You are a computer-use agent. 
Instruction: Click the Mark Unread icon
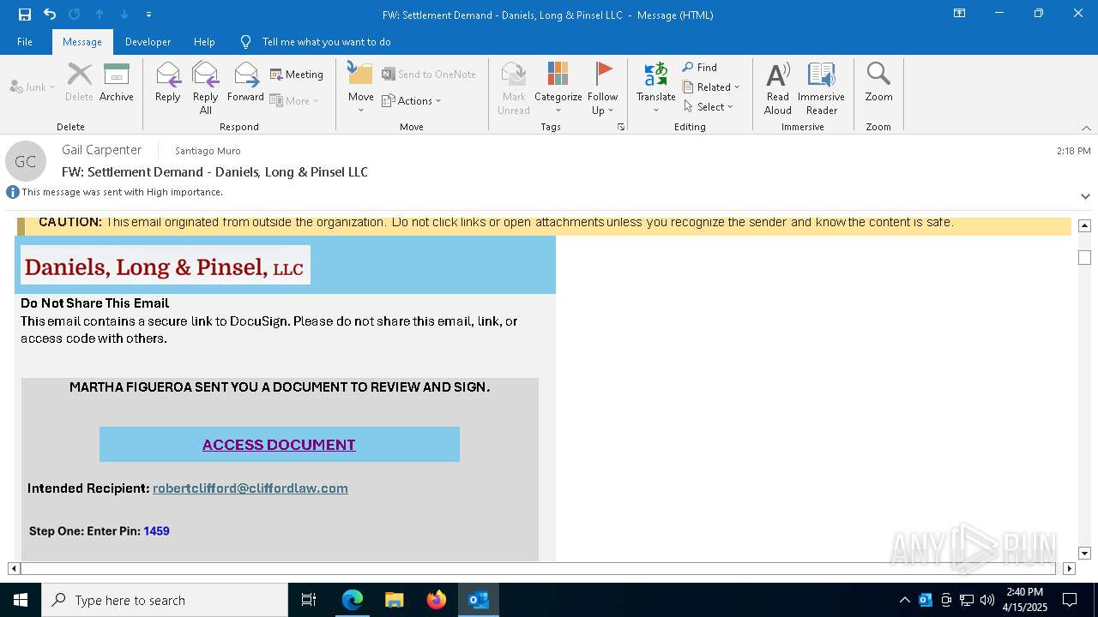pos(514,87)
